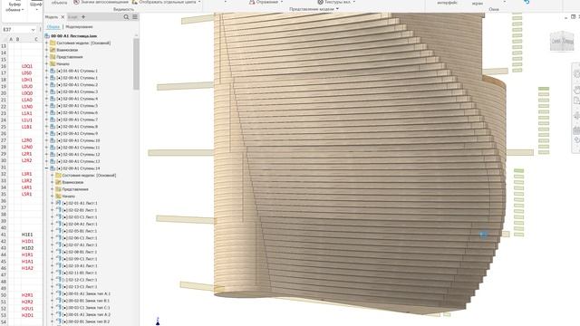Open the Текстуры вкл. dropdown arrow
The image size is (580, 326).
coord(354,2)
